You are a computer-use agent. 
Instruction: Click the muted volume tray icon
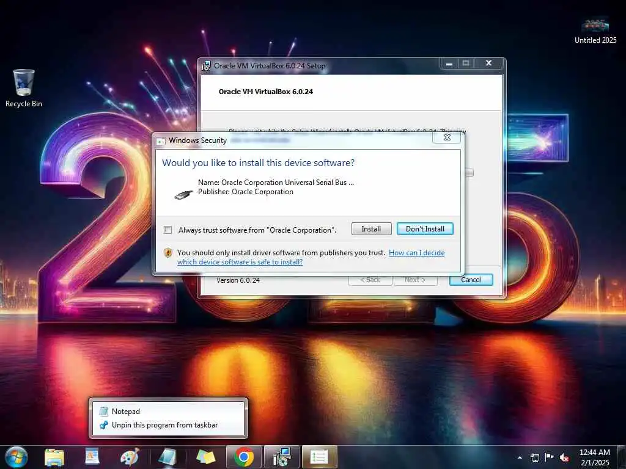(x=564, y=457)
